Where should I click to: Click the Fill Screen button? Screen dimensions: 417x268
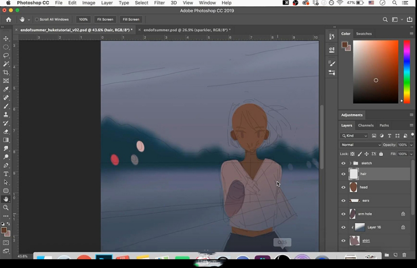click(130, 20)
